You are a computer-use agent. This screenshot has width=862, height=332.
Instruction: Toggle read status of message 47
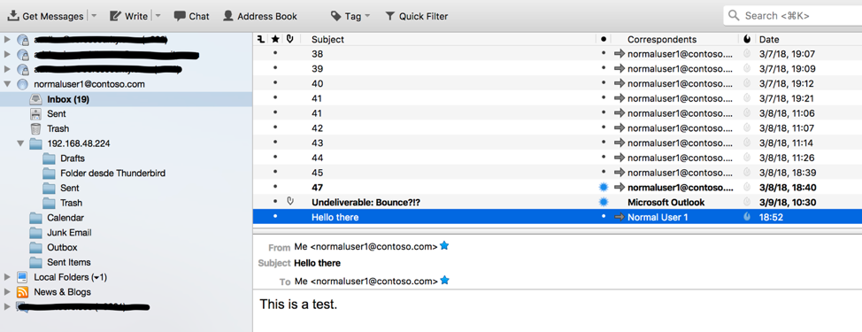(x=604, y=187)
